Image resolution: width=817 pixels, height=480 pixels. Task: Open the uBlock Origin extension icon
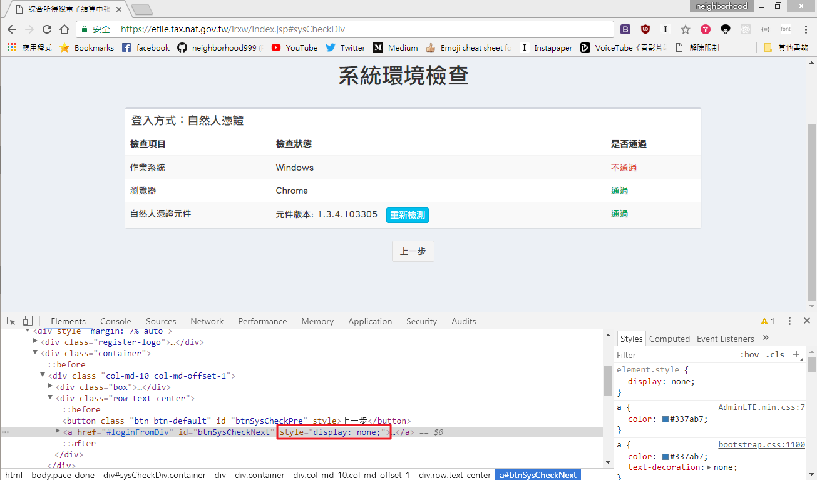click(645, 29)
